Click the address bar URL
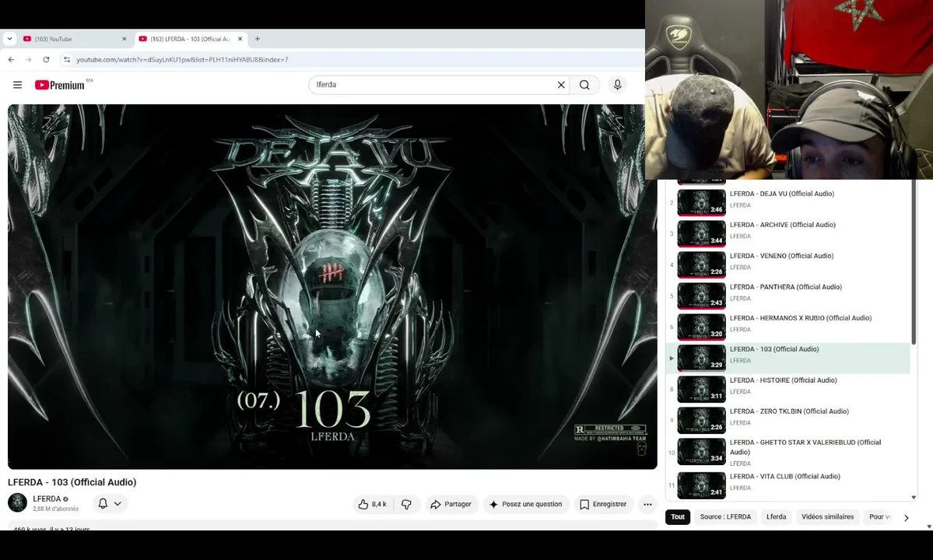 tap(182, 59)
